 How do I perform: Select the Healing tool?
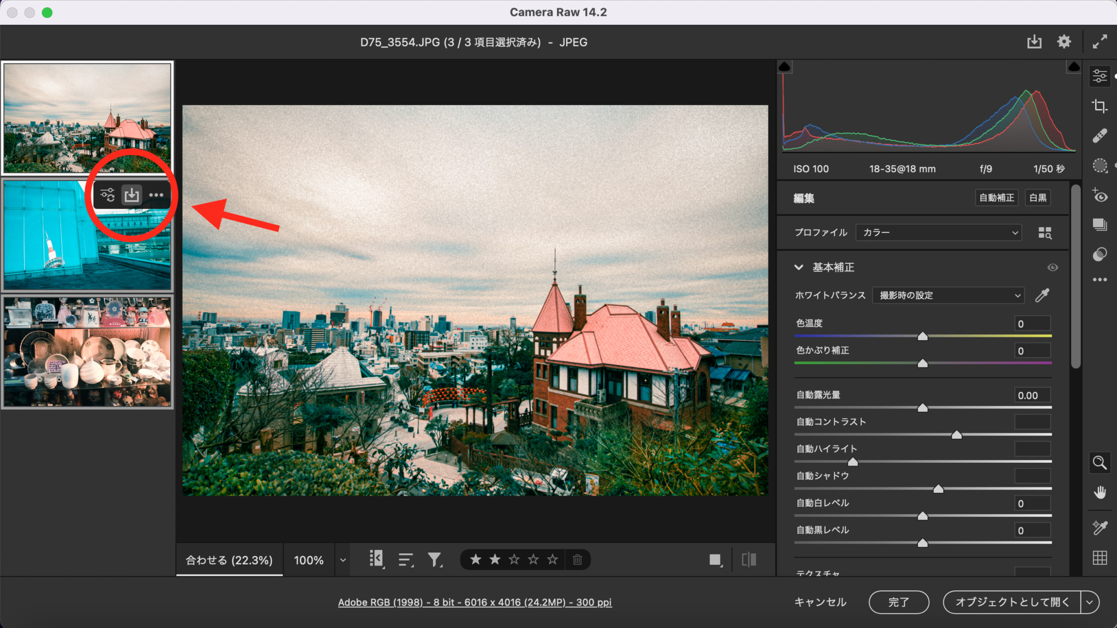pyautogui.click(x=1100, y=135)
